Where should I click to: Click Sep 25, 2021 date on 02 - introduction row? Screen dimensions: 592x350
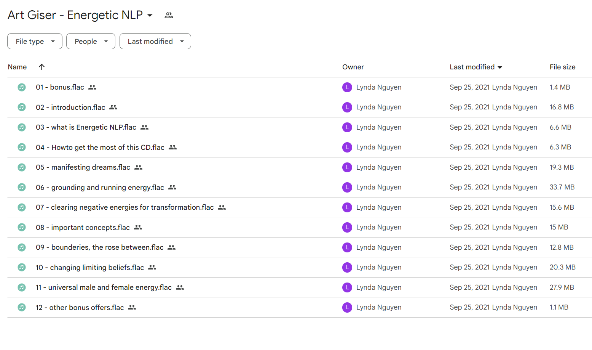469,107
